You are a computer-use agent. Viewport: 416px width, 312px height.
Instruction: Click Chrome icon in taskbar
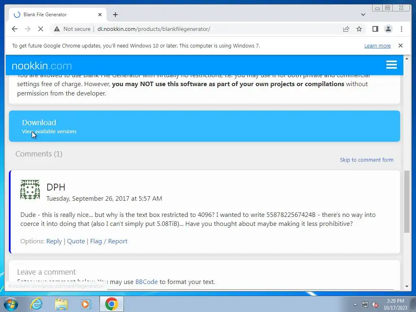coord(111,304)
